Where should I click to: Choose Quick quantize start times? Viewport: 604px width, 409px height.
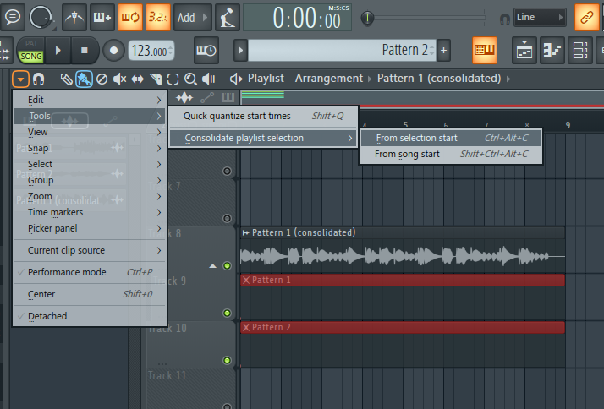(x=263, y=117)
